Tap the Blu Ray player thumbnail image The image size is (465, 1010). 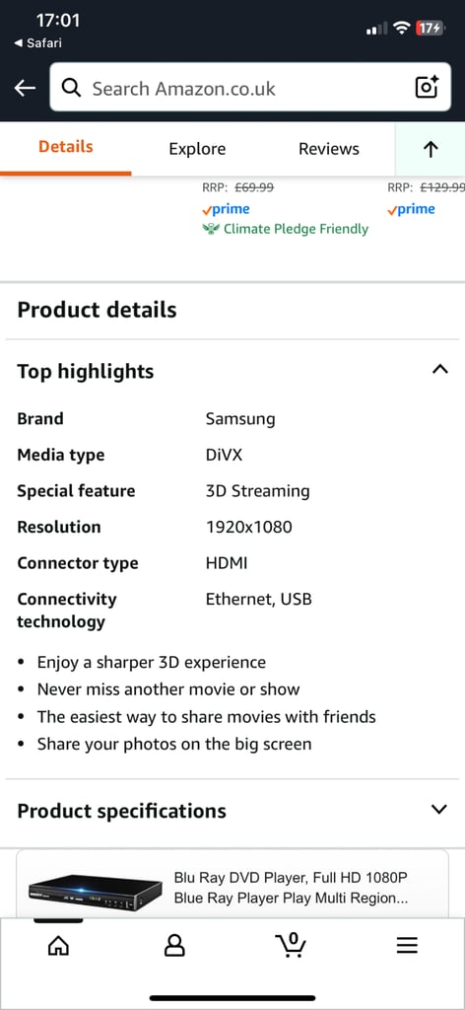coord(96,891)
